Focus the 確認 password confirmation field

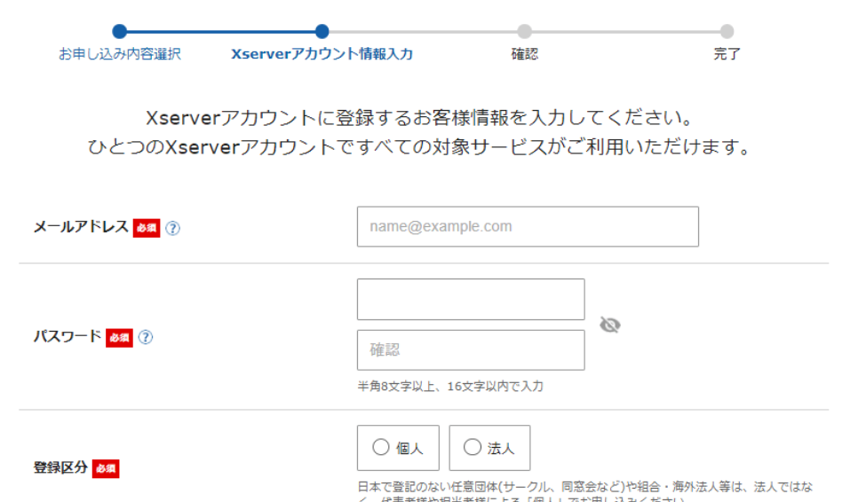[471, 350]
